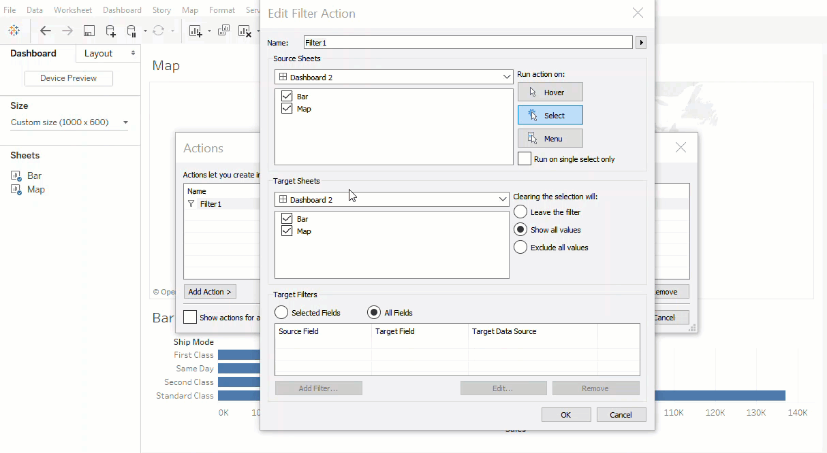This screenshot has width=827, height=453.
Task: Open the Worksheet menu
Action: point(73,10)
